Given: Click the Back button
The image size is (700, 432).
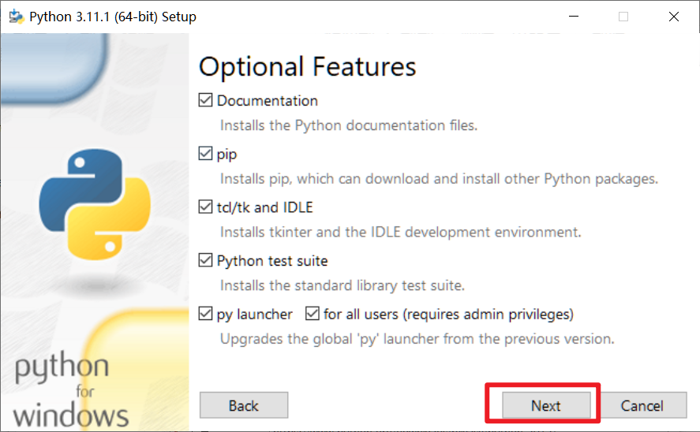Looking at the screenshot, I should click(244, 405).
